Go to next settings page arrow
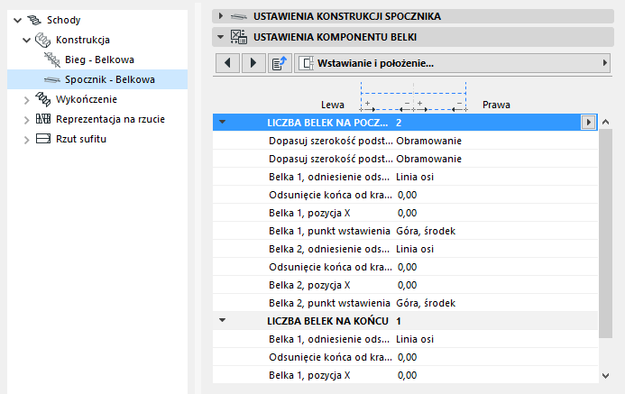625x394 pixels. coord(253,63)
